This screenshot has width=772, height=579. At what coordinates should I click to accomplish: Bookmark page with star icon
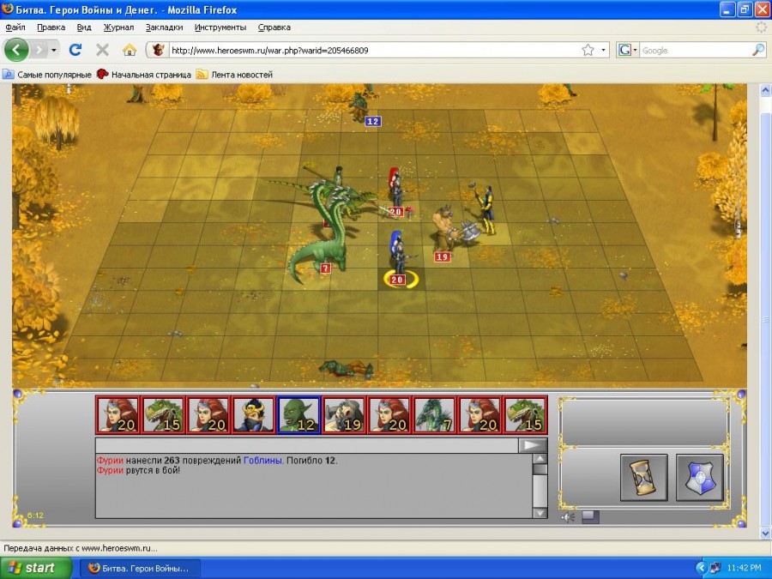click(588, 50)
